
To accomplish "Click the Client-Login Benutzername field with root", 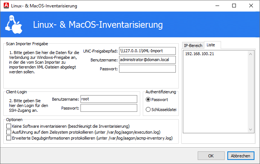I will pyautogui.click(x=109, y=99).
